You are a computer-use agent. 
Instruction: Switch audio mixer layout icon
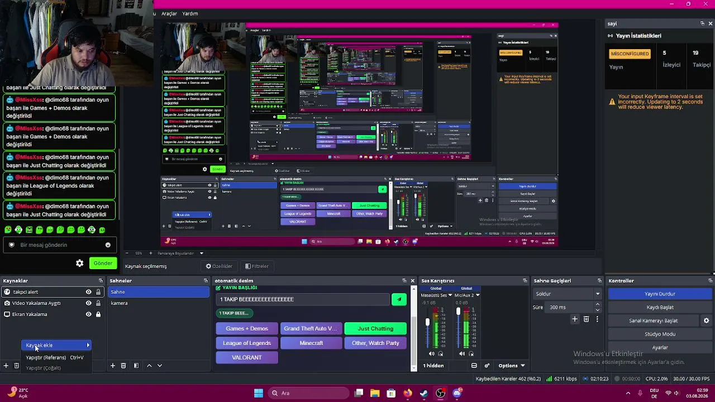pyautogui.click(x=474, y=366)
